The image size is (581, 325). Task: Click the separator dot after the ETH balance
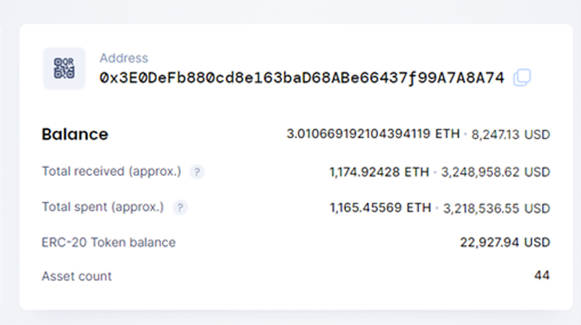pos(466,134)
